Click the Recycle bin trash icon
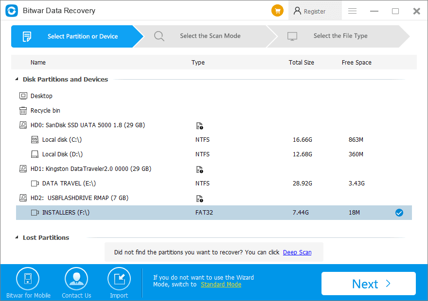This screenshot has width=428, height=301. [x=23, y=111]
